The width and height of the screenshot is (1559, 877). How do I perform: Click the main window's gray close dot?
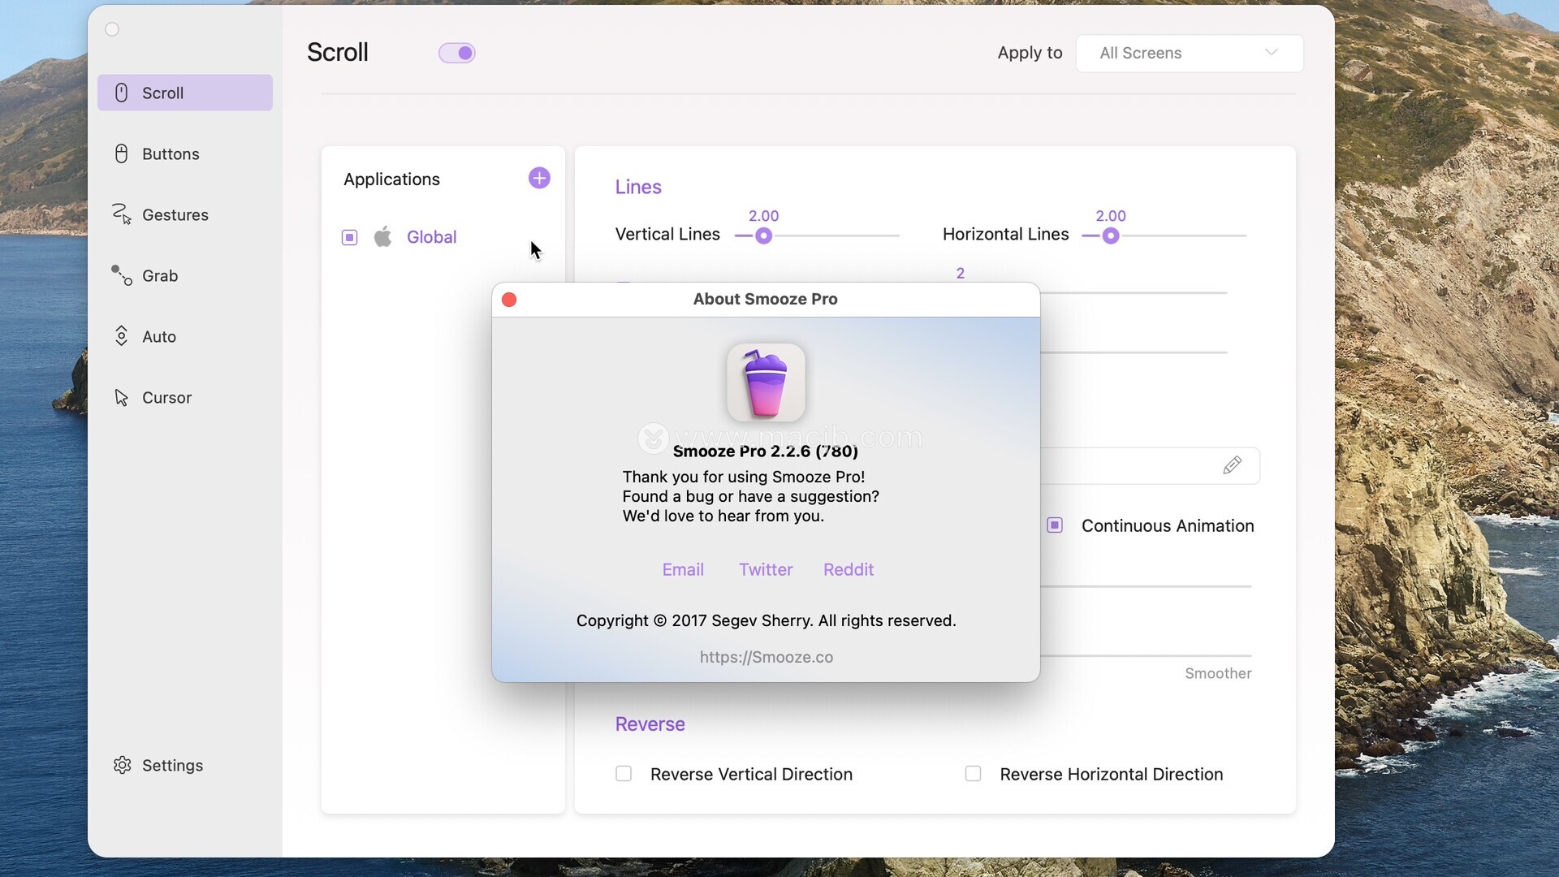coord(112,29)
